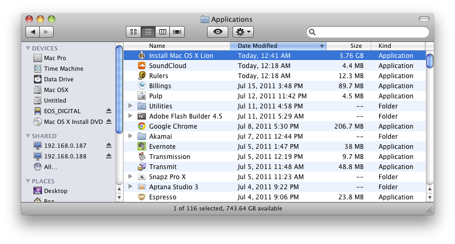Sort by the Size column header

[356, 46]
